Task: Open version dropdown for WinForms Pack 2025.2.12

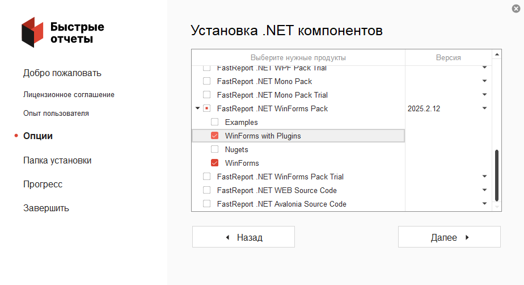Action: [x=484, y=108]
